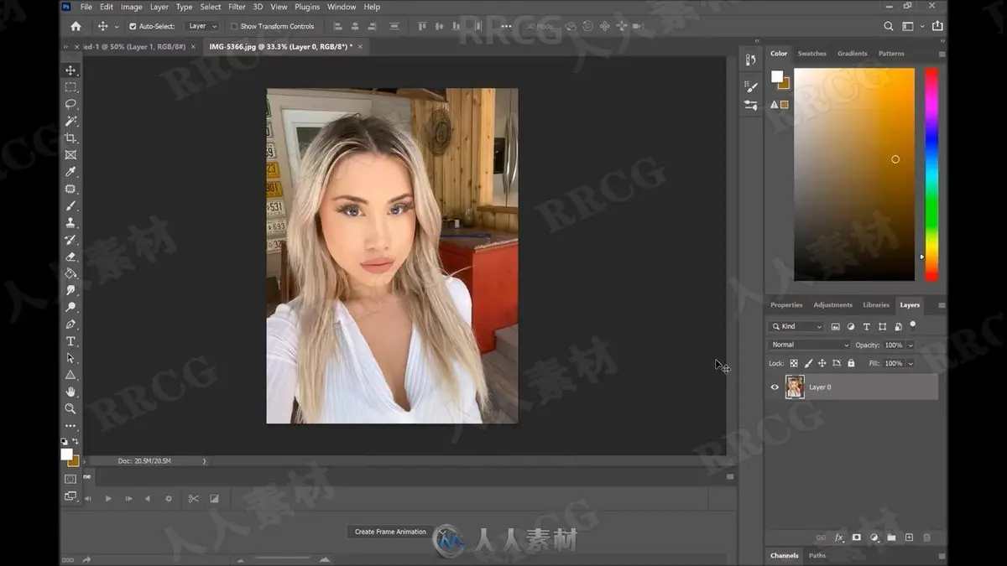The width and height of the screenshot is (1007, 566).
Task: Open the Kind filter dropdown
Action: (x=796, y=326)
